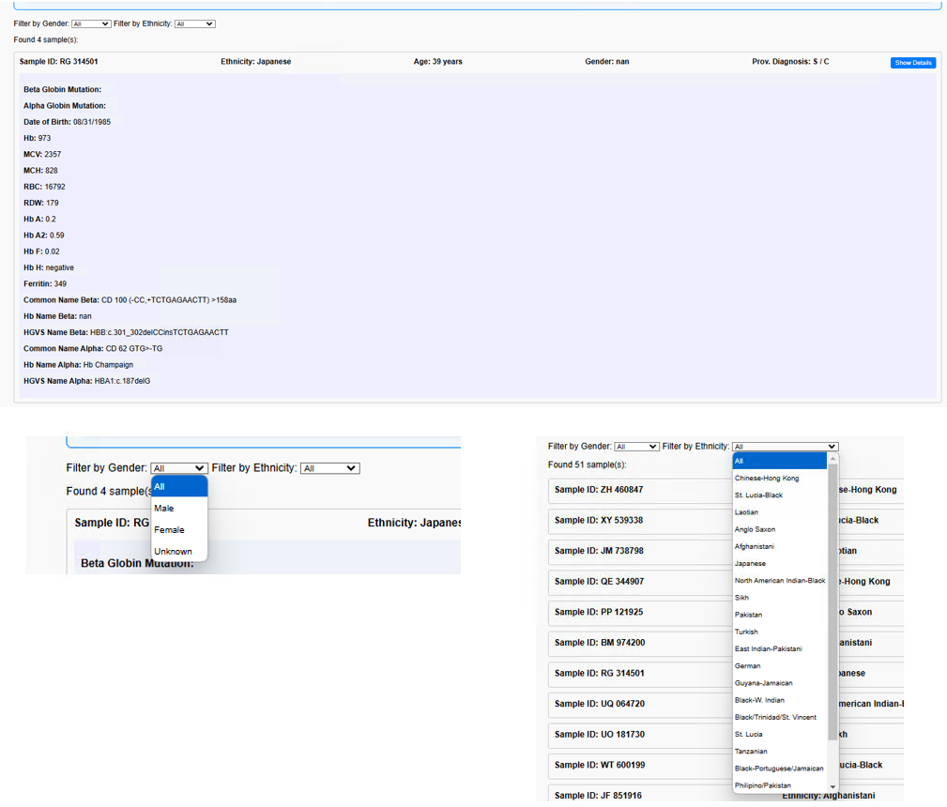Click Hb H: negative line

coord(49,267)
